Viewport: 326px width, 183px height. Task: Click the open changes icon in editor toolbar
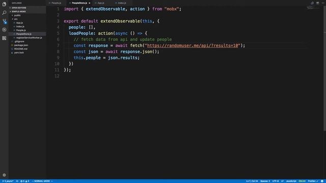coord(312,3)
